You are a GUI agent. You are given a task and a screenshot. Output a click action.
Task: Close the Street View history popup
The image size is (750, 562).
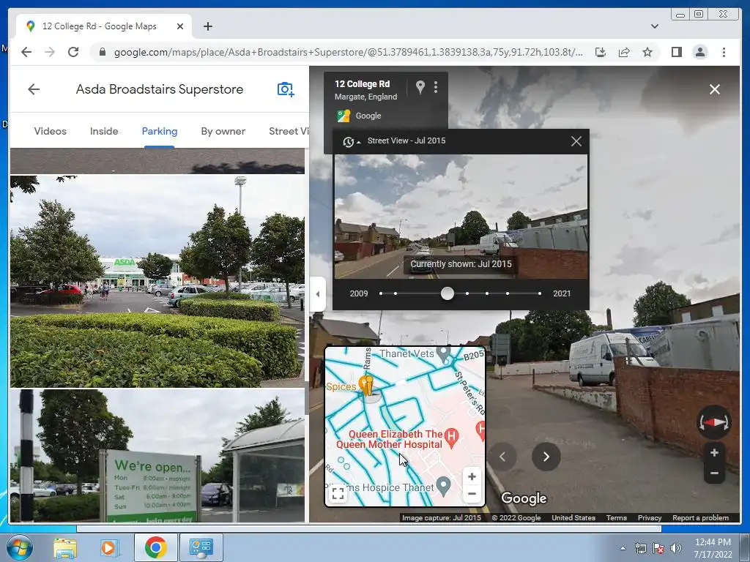click(576, 141)
